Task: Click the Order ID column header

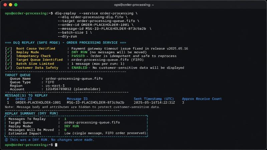Action: point(24,99)
